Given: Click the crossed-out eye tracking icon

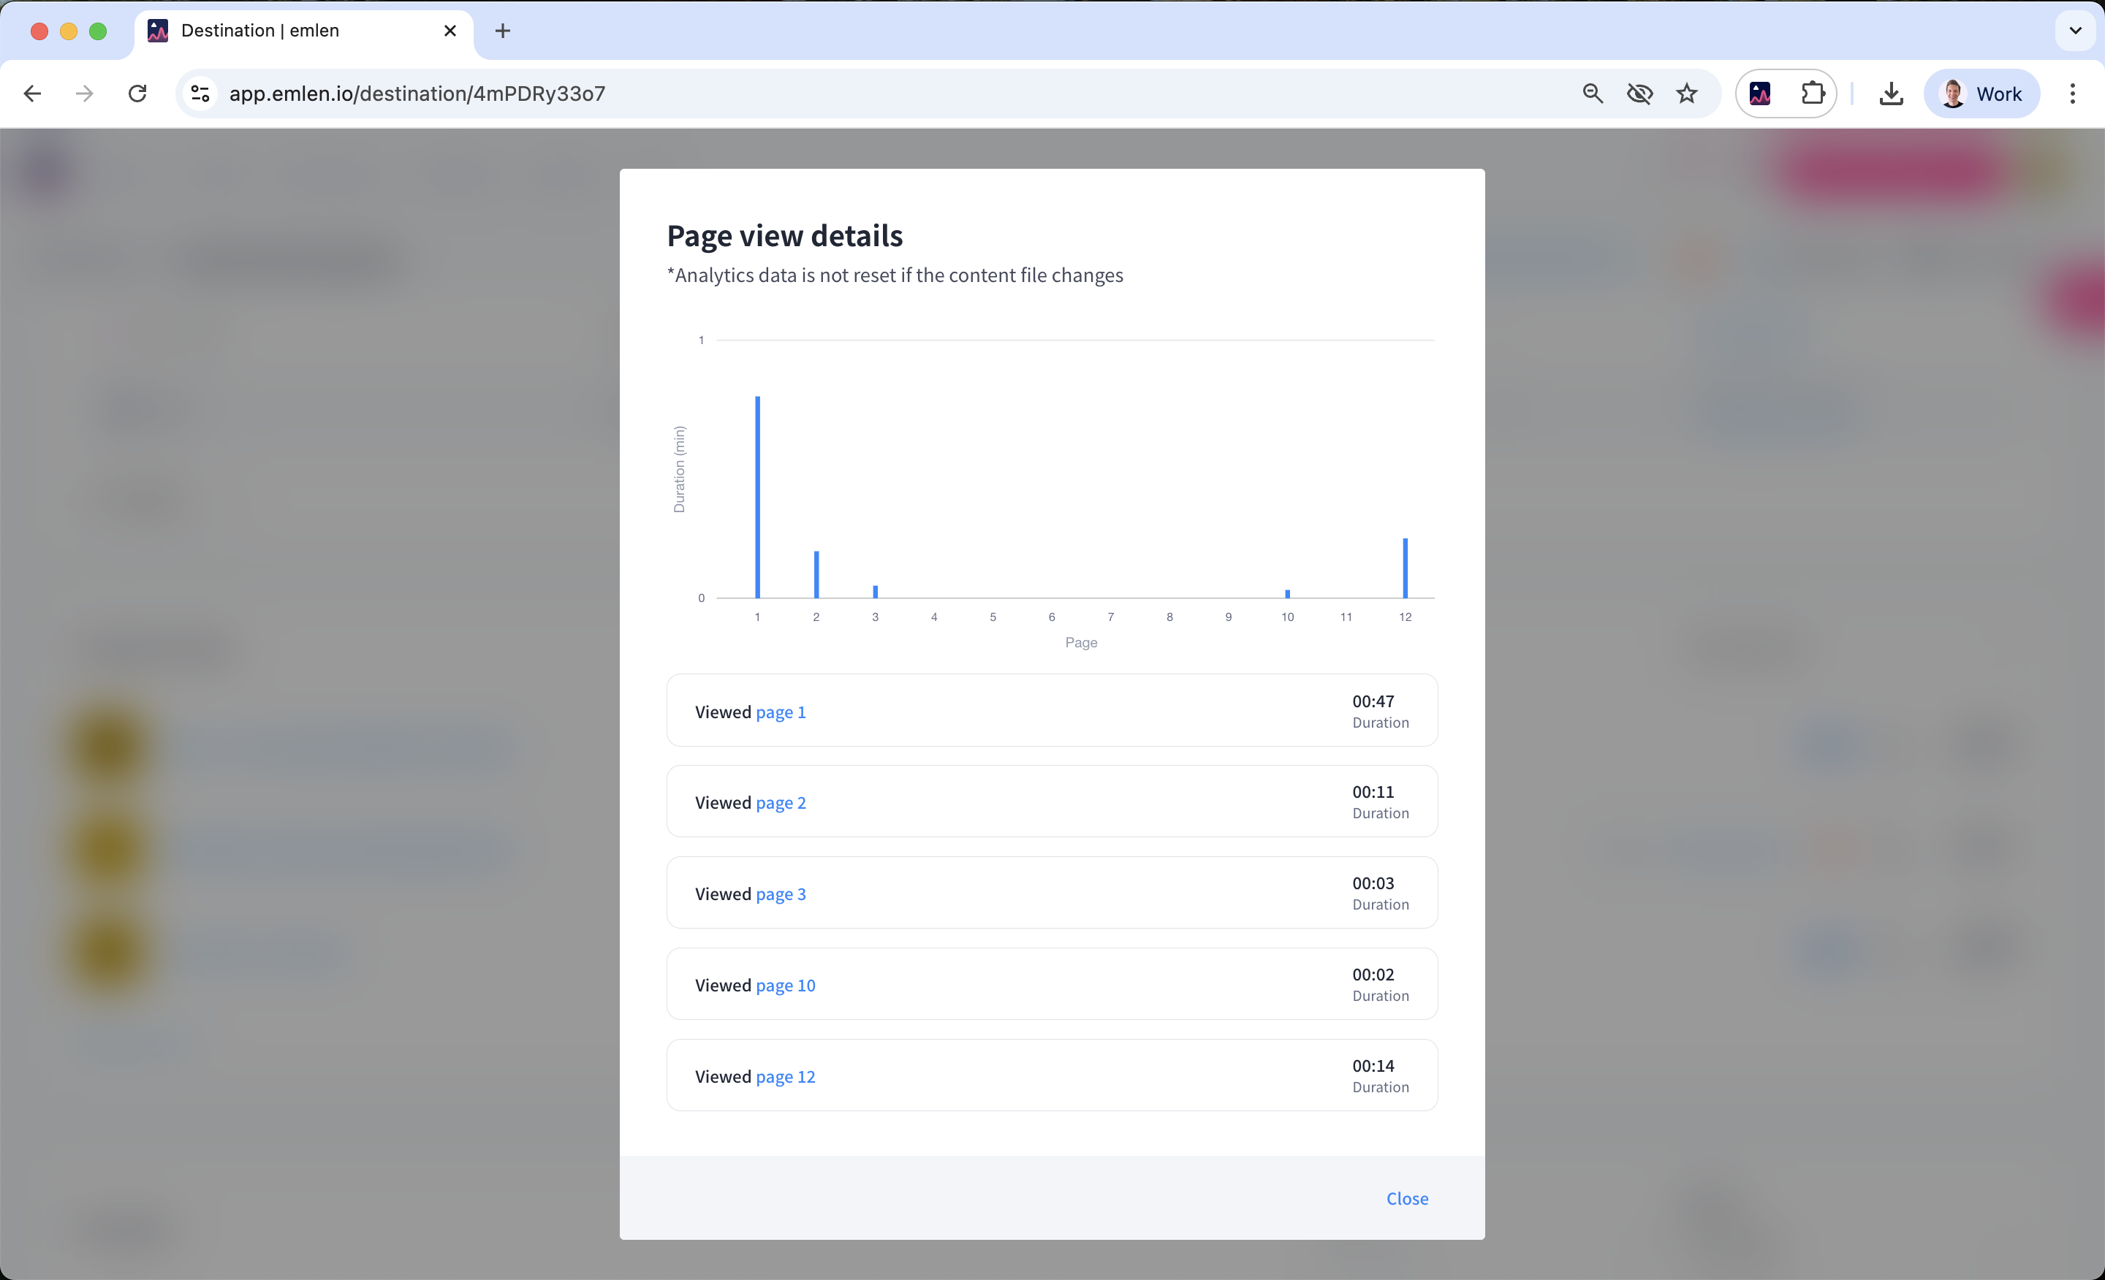Looking at the screenshot, I should pos(1639,94).
